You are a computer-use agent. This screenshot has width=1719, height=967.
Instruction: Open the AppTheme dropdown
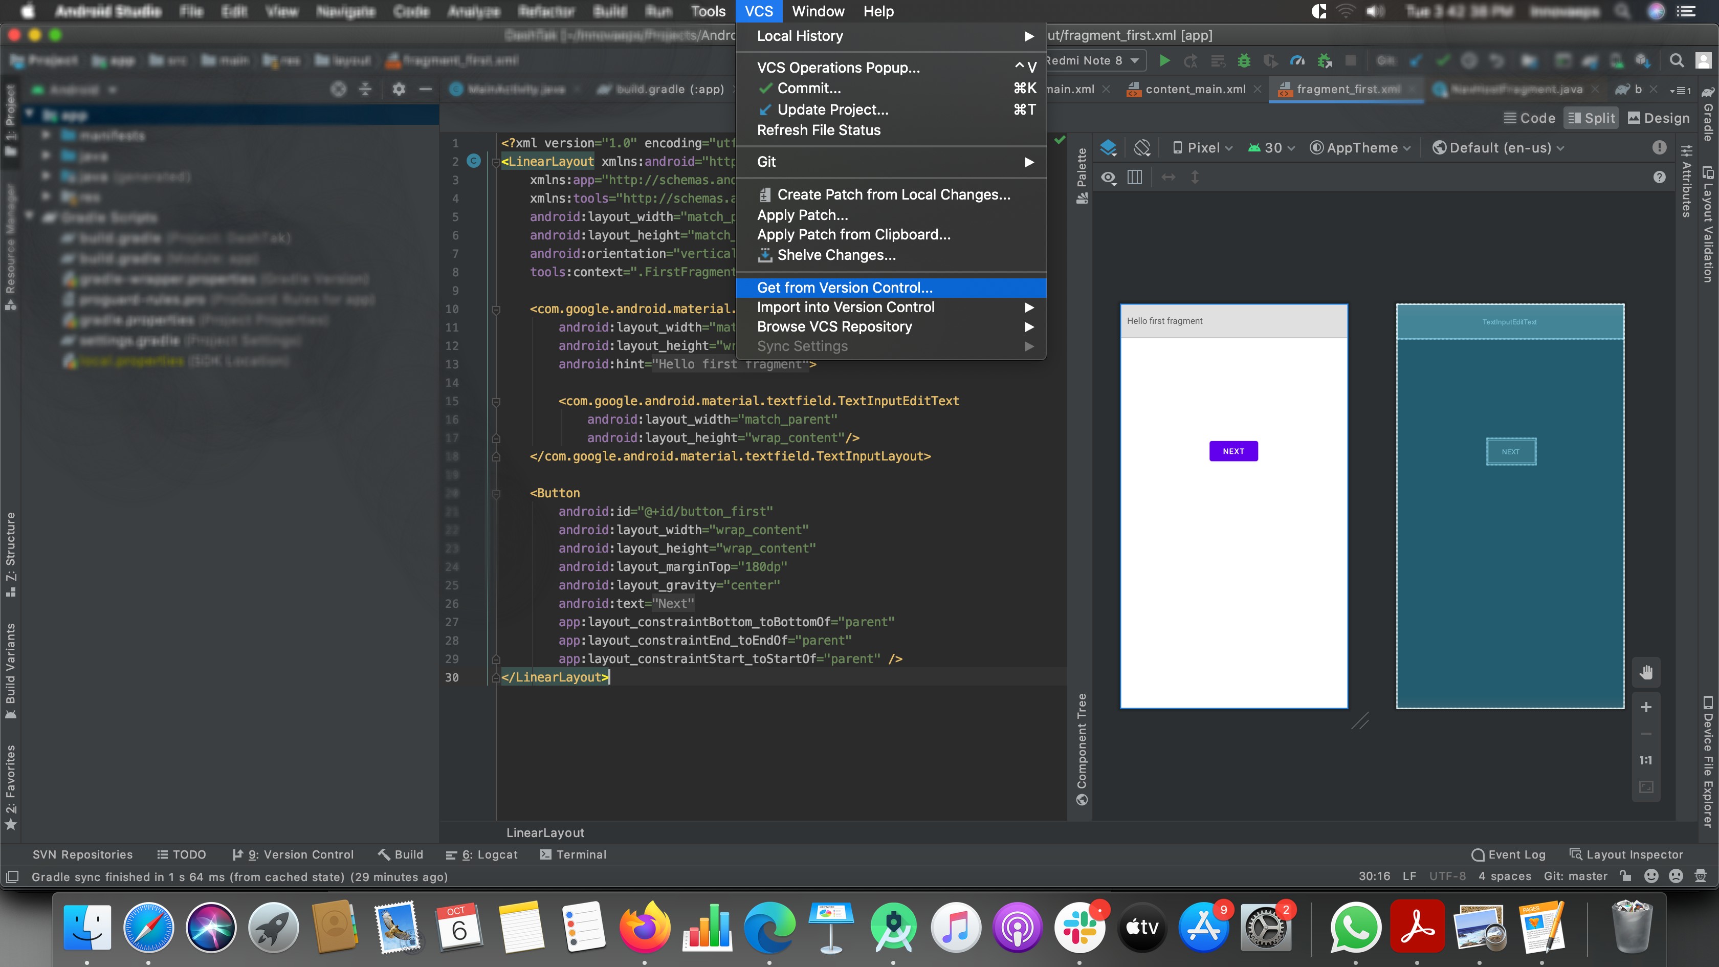pyautogui.click(x=1360, y=147)
